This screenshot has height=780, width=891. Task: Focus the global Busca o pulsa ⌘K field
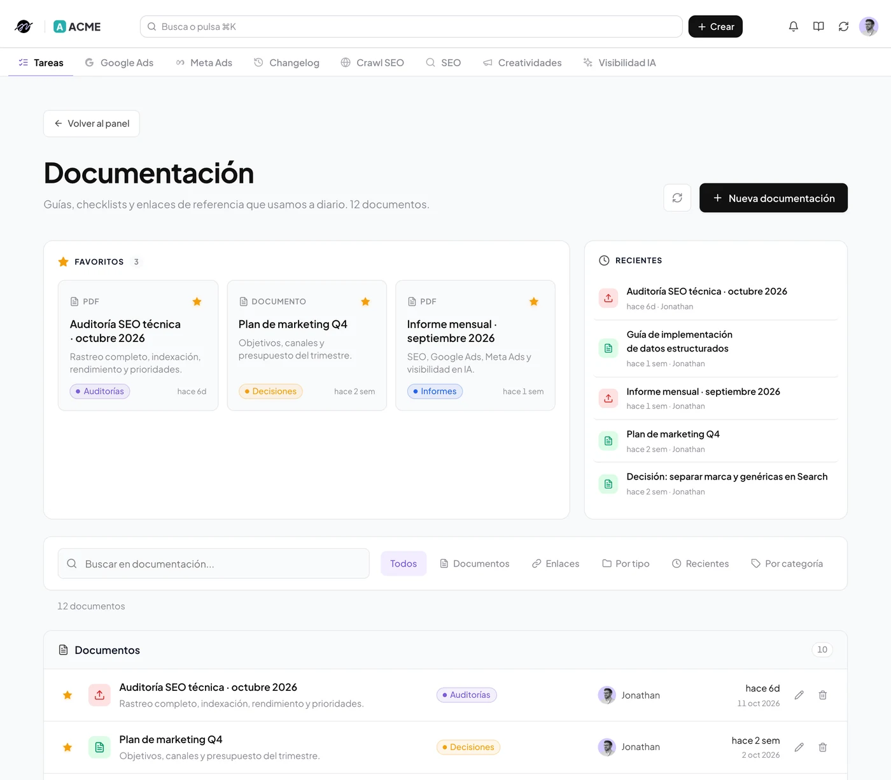[411, 27]
